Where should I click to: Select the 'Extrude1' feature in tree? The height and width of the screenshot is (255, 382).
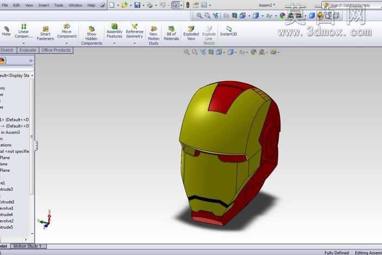[7, 202]
